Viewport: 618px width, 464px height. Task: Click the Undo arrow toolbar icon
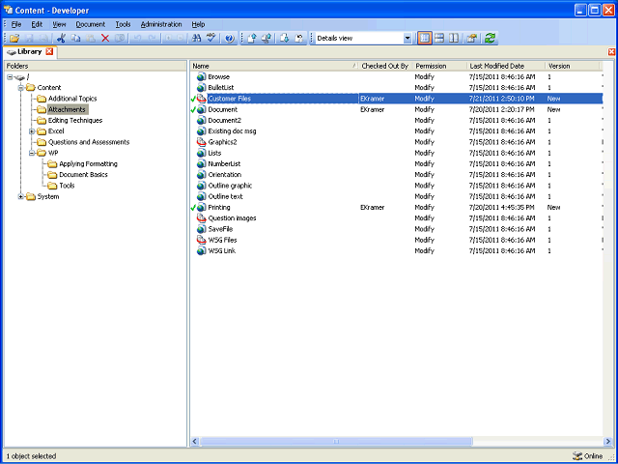(137, 39)
